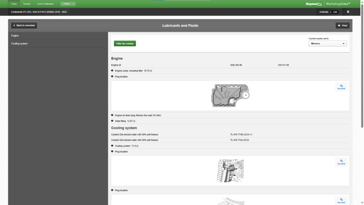This screenshot has height=205, width=364.
Task: Expand the Settings dropdown menu
Action: (68, 4)
